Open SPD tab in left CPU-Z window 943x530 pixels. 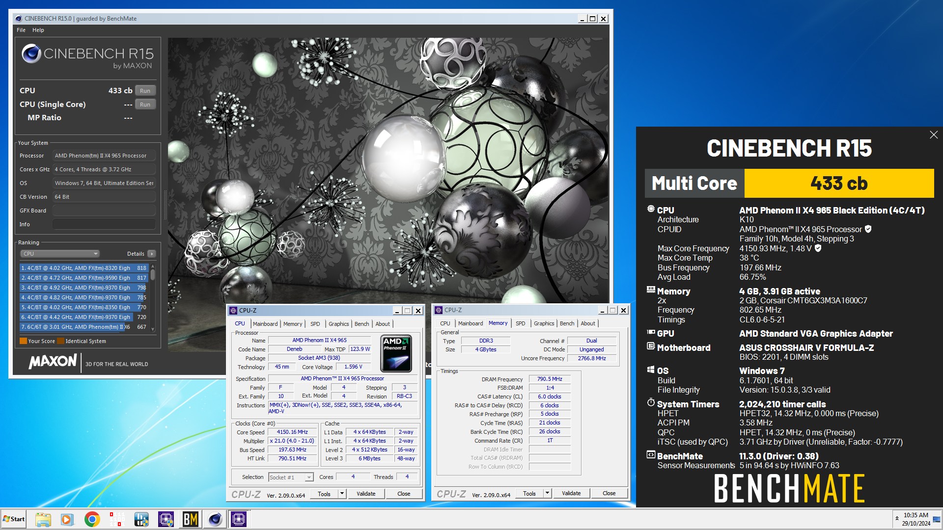pyautogui.click(x=315, y=324)
